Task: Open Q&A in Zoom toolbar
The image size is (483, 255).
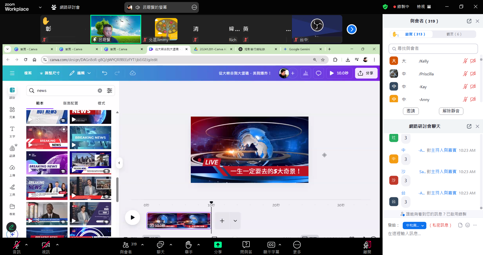Action: click(246, 247)
